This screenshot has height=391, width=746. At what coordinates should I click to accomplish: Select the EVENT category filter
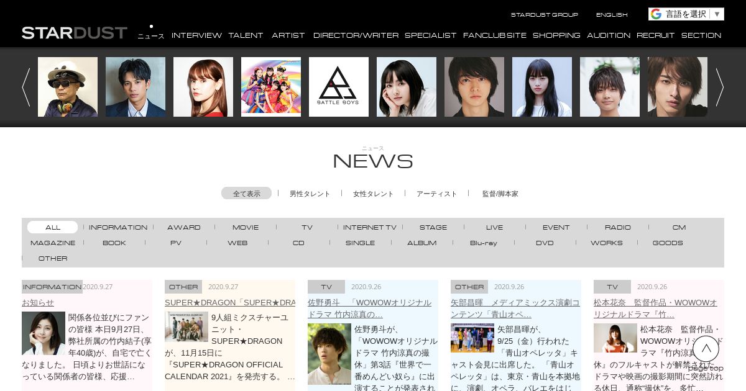coord(556,227)
